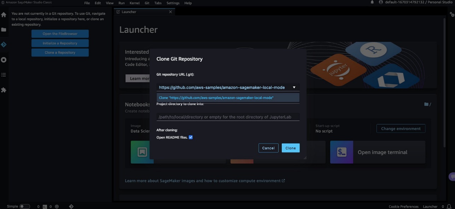
Task: Click the status bar notification bell
Action: pyautogui.click(x=449, y=207)
